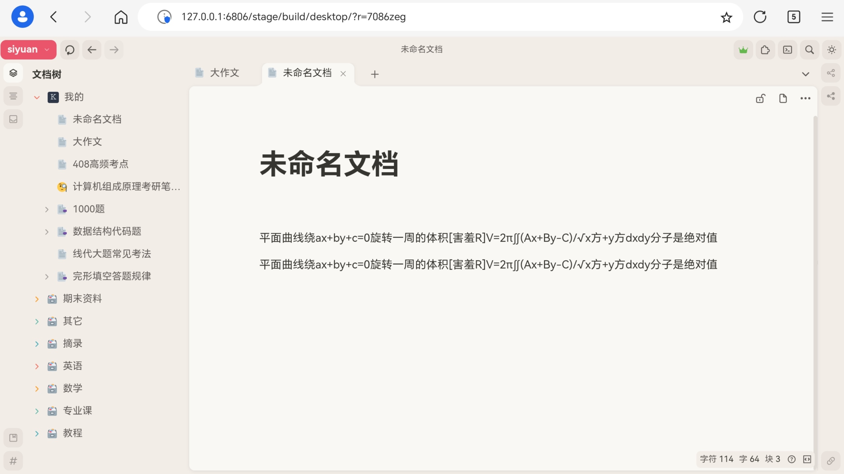Open the global search

pos(809,49)
